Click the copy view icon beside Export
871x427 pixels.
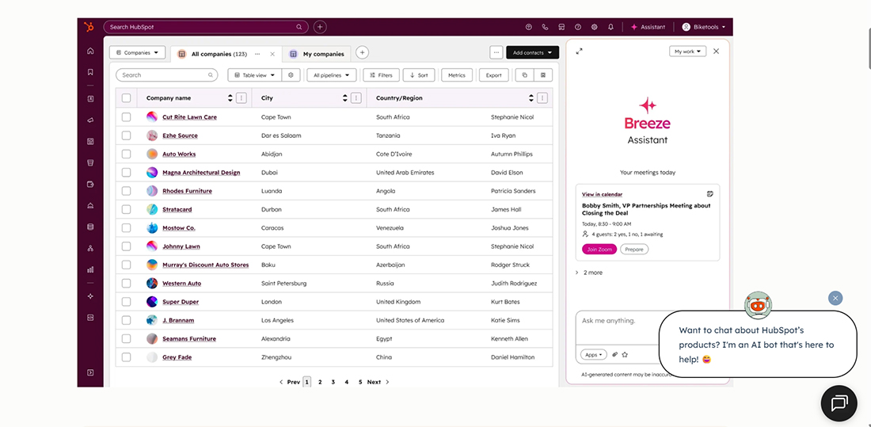point(524,75)
